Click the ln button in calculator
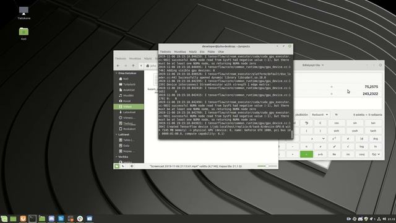The height and width of the screenshot is (223, 396). point(376,146)
